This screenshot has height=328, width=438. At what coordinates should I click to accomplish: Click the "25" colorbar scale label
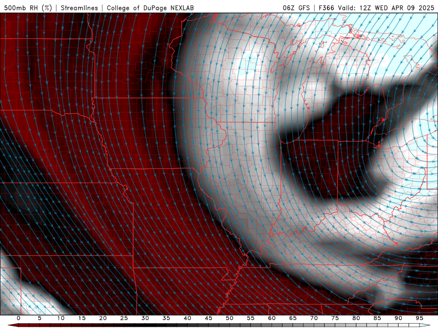coord(124,318)
